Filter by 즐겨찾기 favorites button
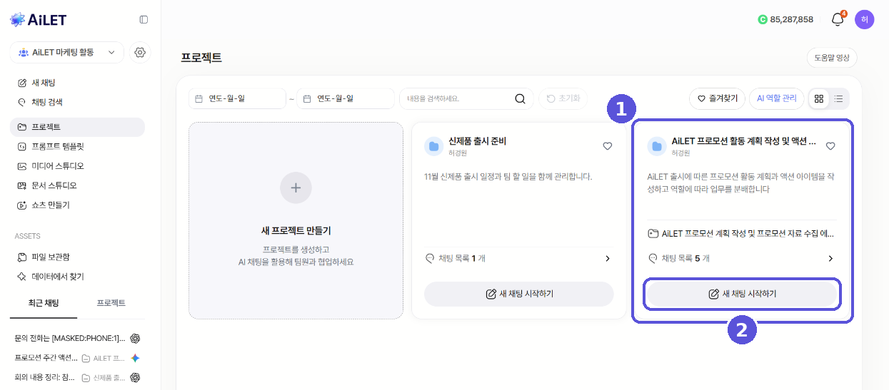889x390 pixels. tap(718, 98)
